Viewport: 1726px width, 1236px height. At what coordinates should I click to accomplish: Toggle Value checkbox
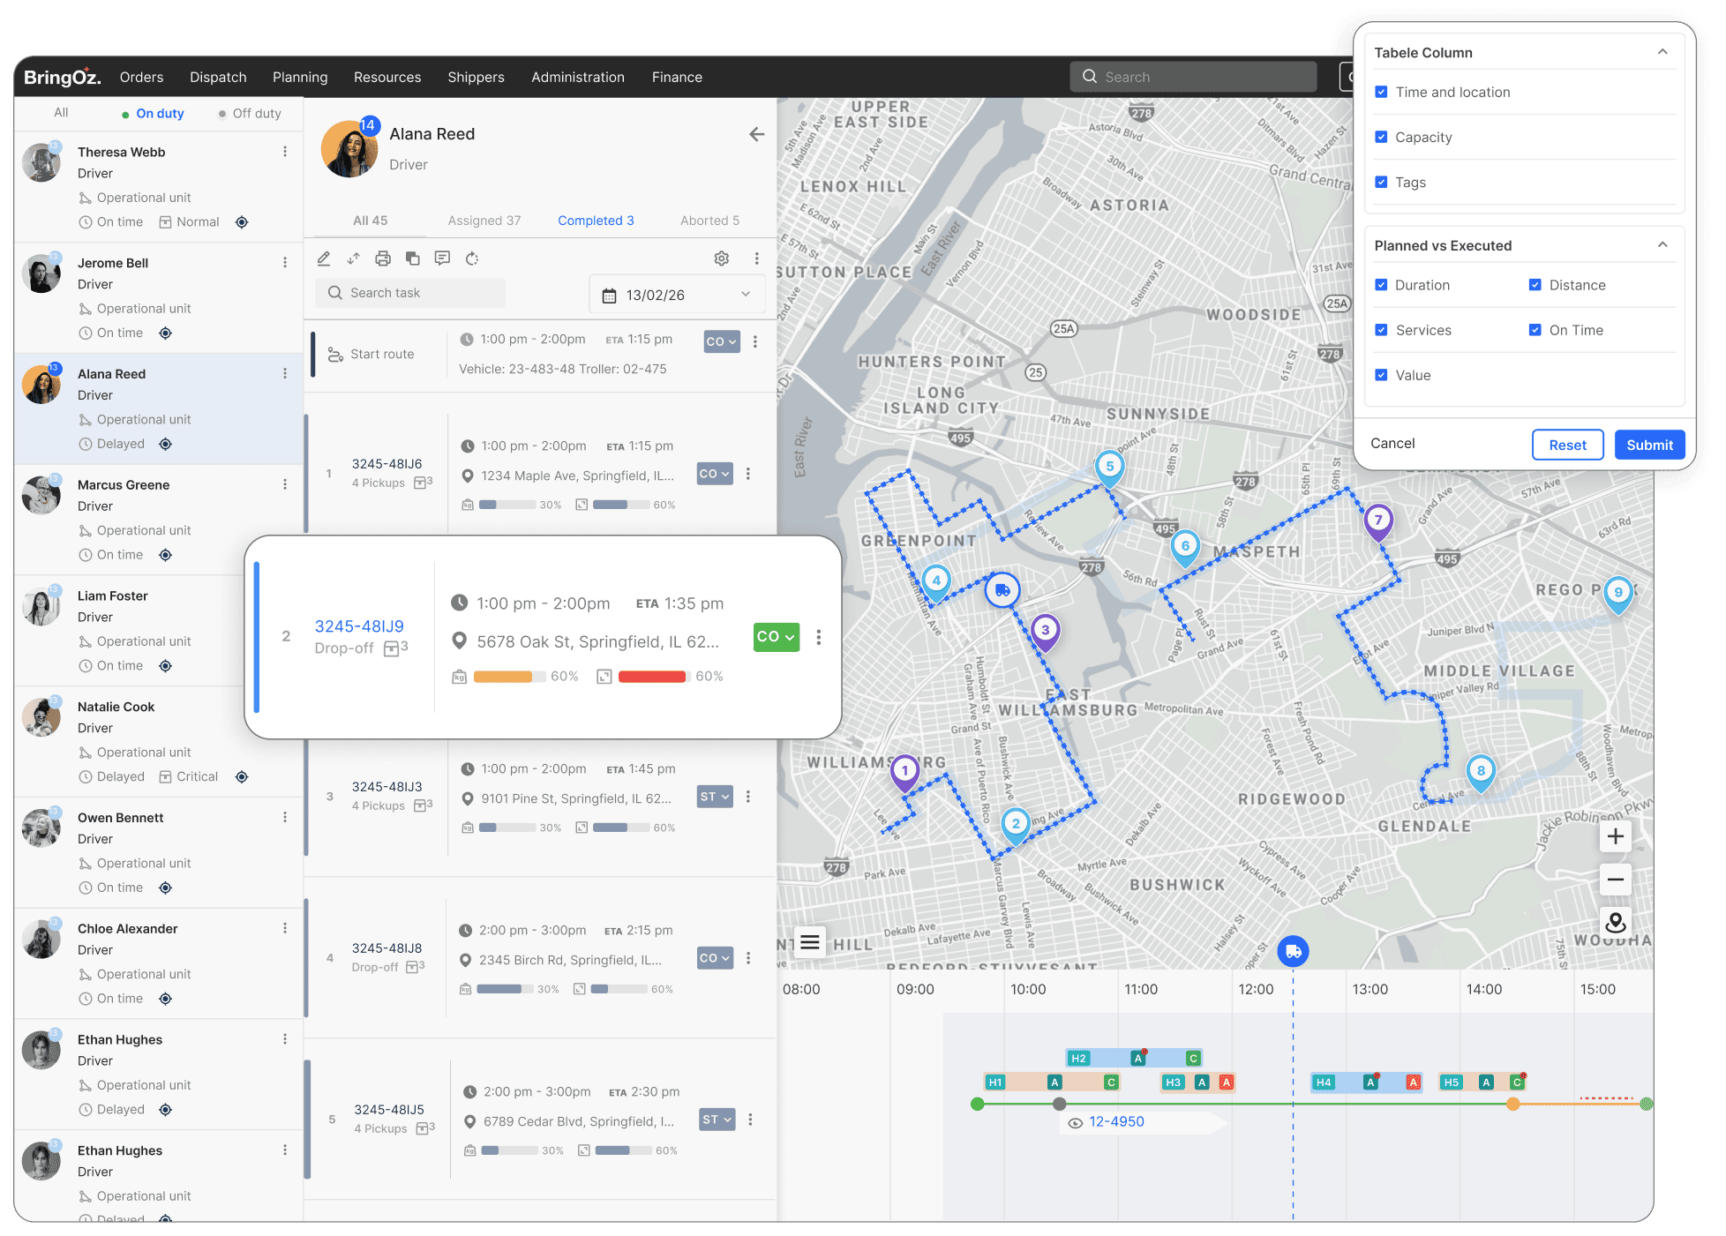[1382, 376]
